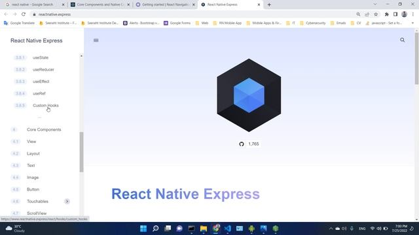Viewport: 419px width, 235px height.
Task: Close the react native Google Search tab
Action: coord(63,5)
